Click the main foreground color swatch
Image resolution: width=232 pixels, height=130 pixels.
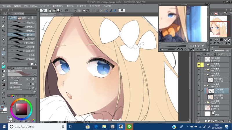point(2,107)
